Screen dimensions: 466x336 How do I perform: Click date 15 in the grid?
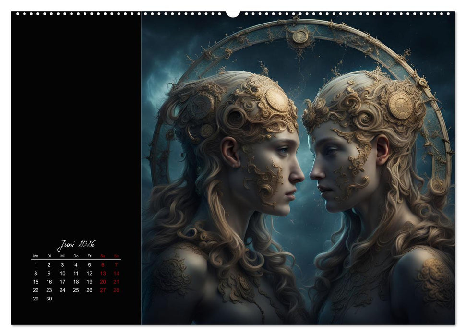tap(36, 282)
